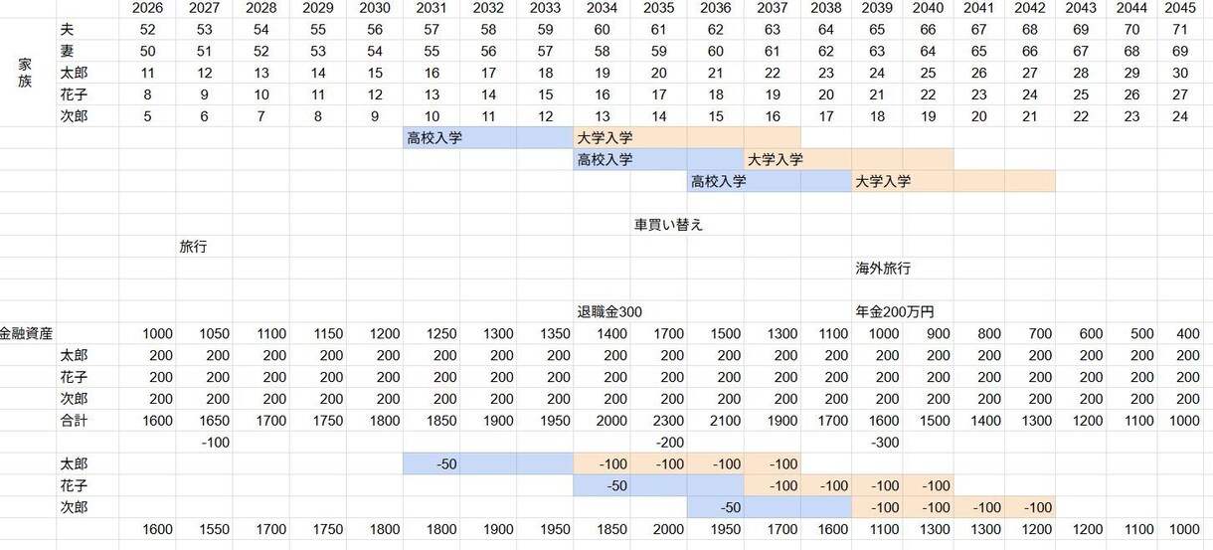This screenshot has height=550, width=1213.
Task: Click the 1050 value in 金融資産 row
Action: (x=214, y=334)
